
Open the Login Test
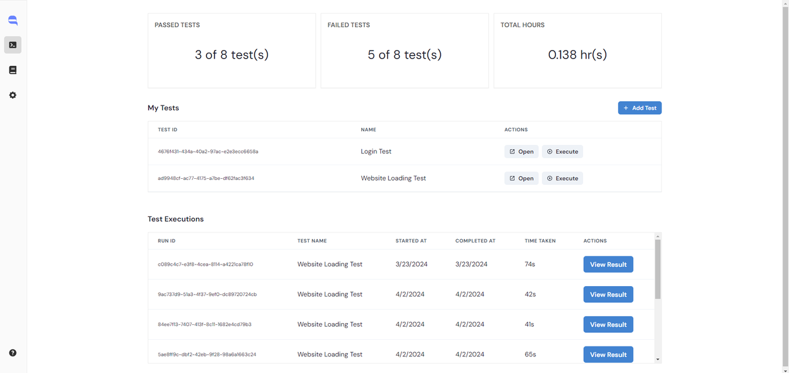pyautogui.click(x=521, y=152)
